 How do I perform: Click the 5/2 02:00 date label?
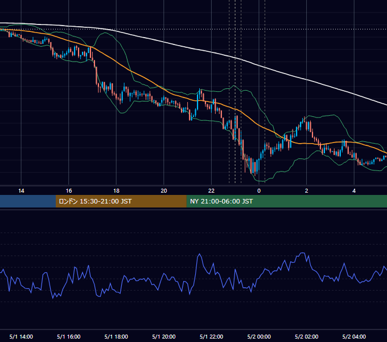[307, 336]
